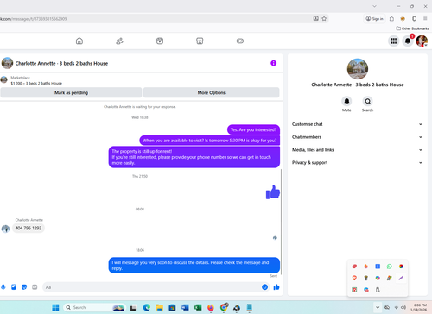This screenshot has height=314, width=432.
Task: Expand the Chat members section
Action: (x=357, y=137)
